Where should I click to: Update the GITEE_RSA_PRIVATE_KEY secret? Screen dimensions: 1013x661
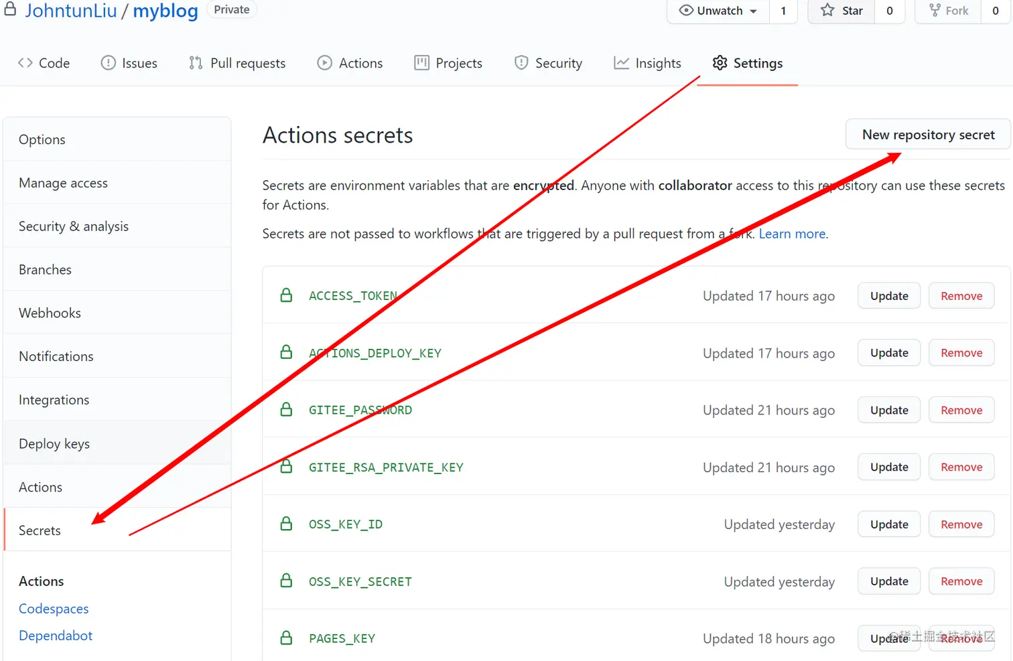pyautogui.click(x=889, y=467)
